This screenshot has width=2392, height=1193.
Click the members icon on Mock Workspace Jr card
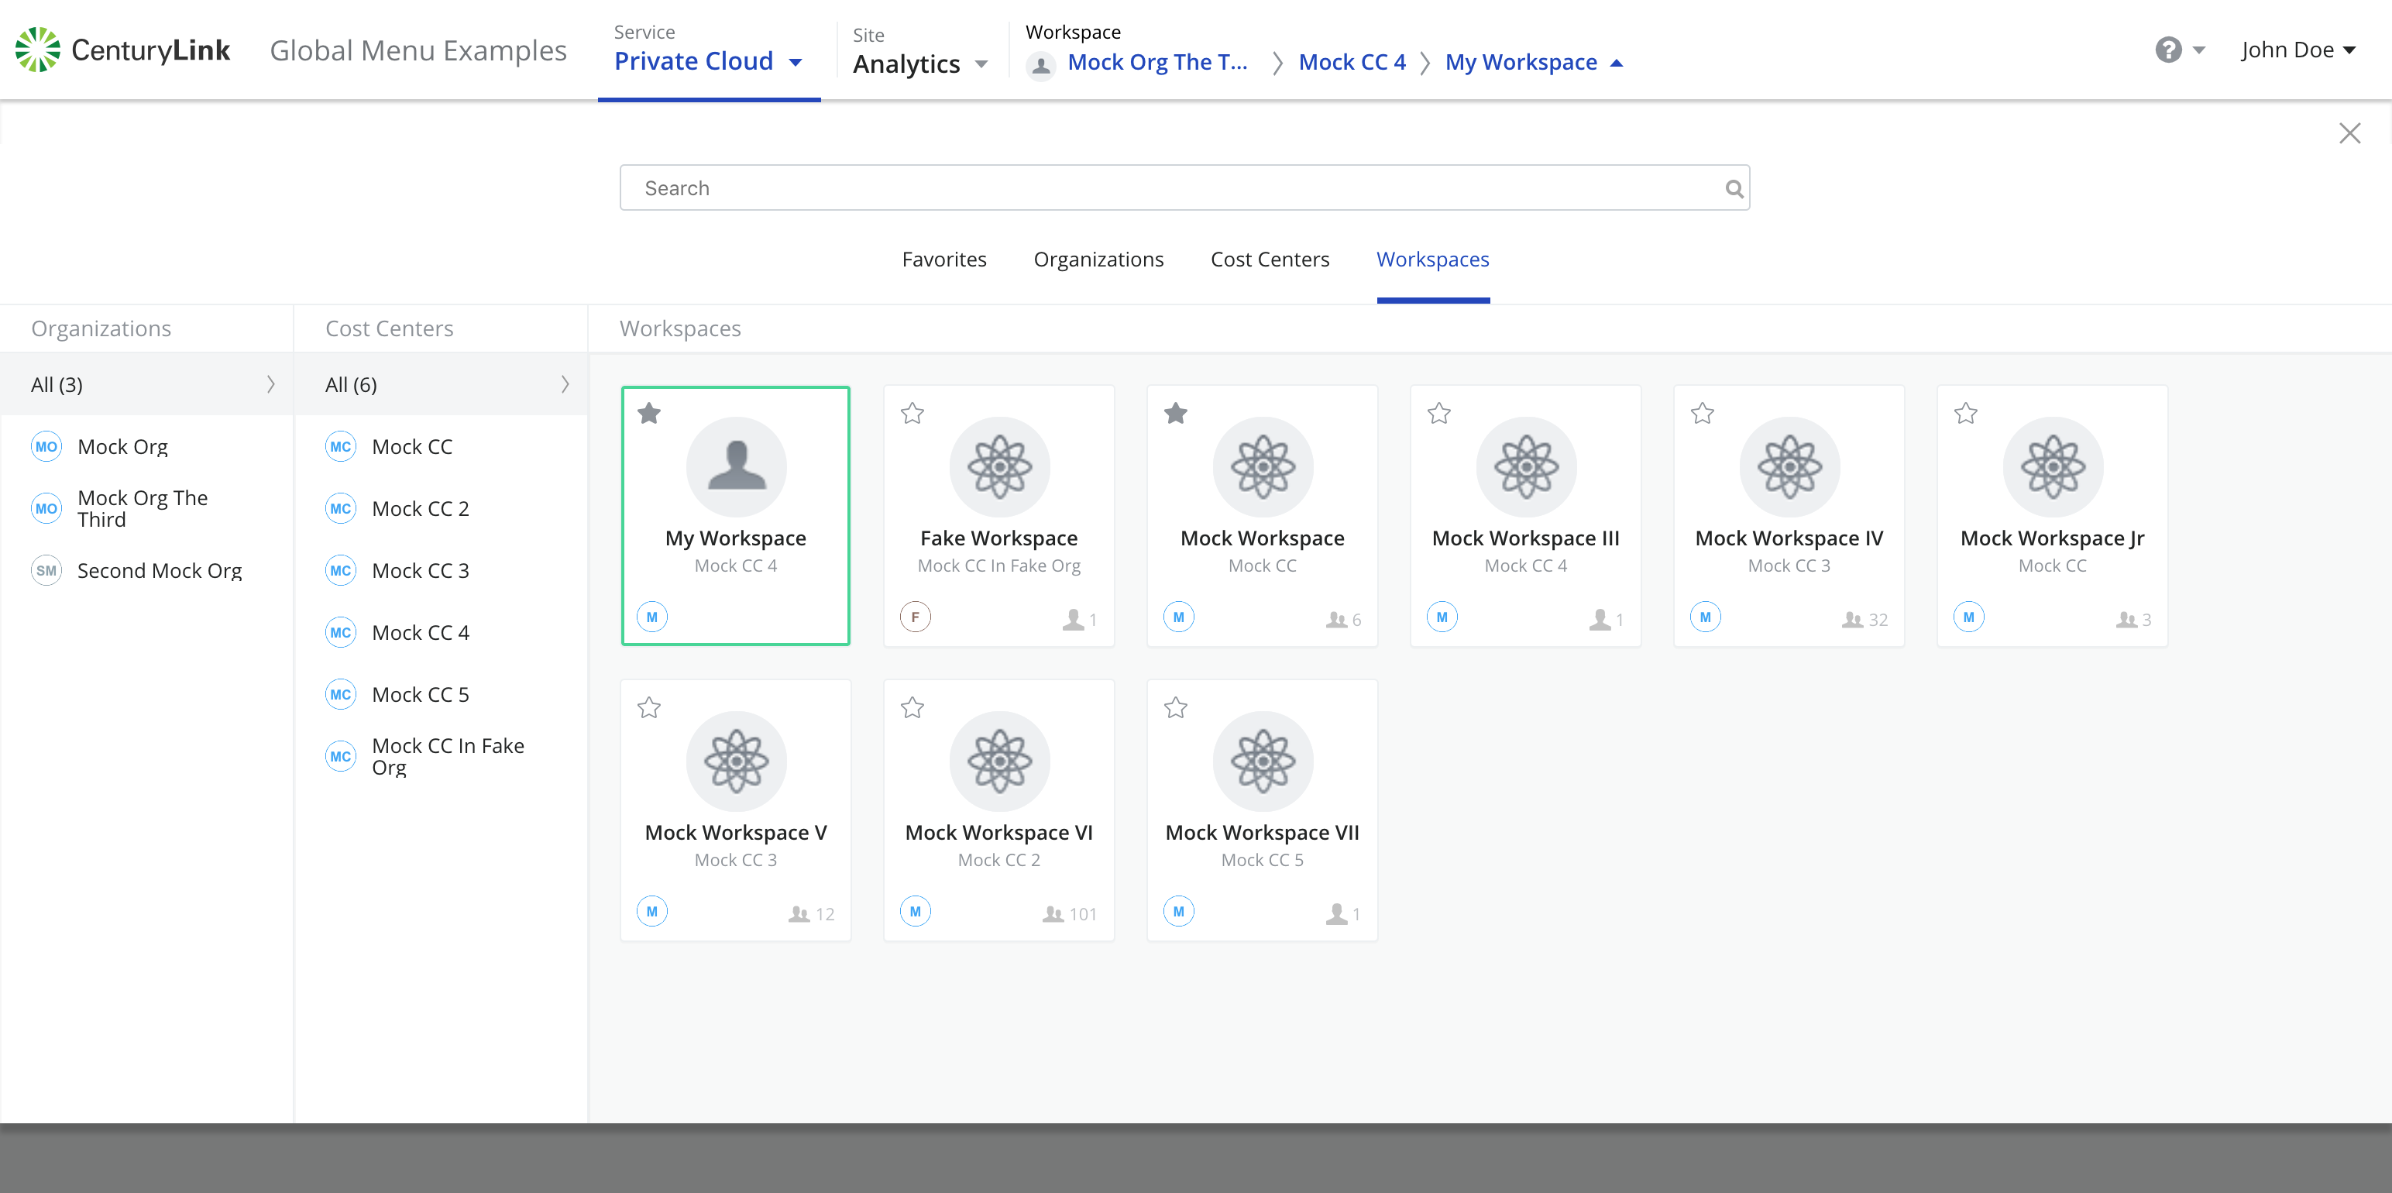click(2126, 619)
